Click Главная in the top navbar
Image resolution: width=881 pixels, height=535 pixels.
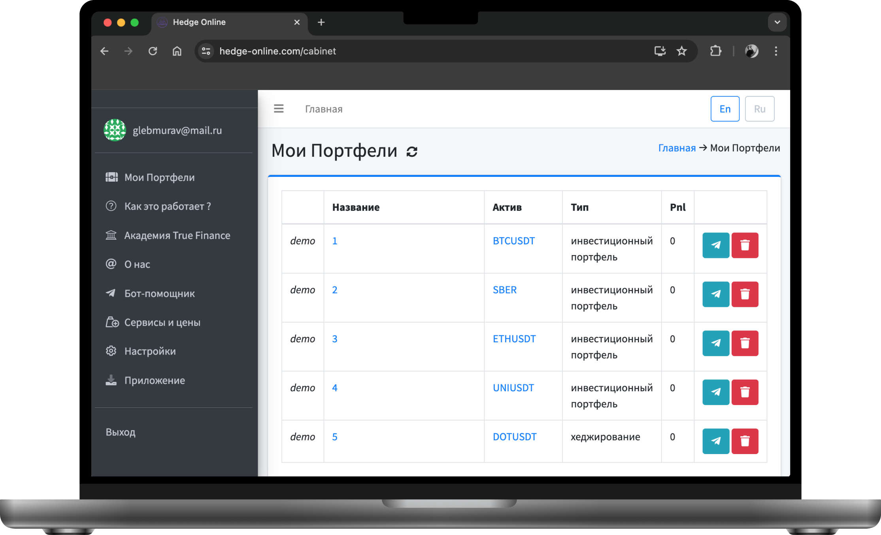click(324, 109)
